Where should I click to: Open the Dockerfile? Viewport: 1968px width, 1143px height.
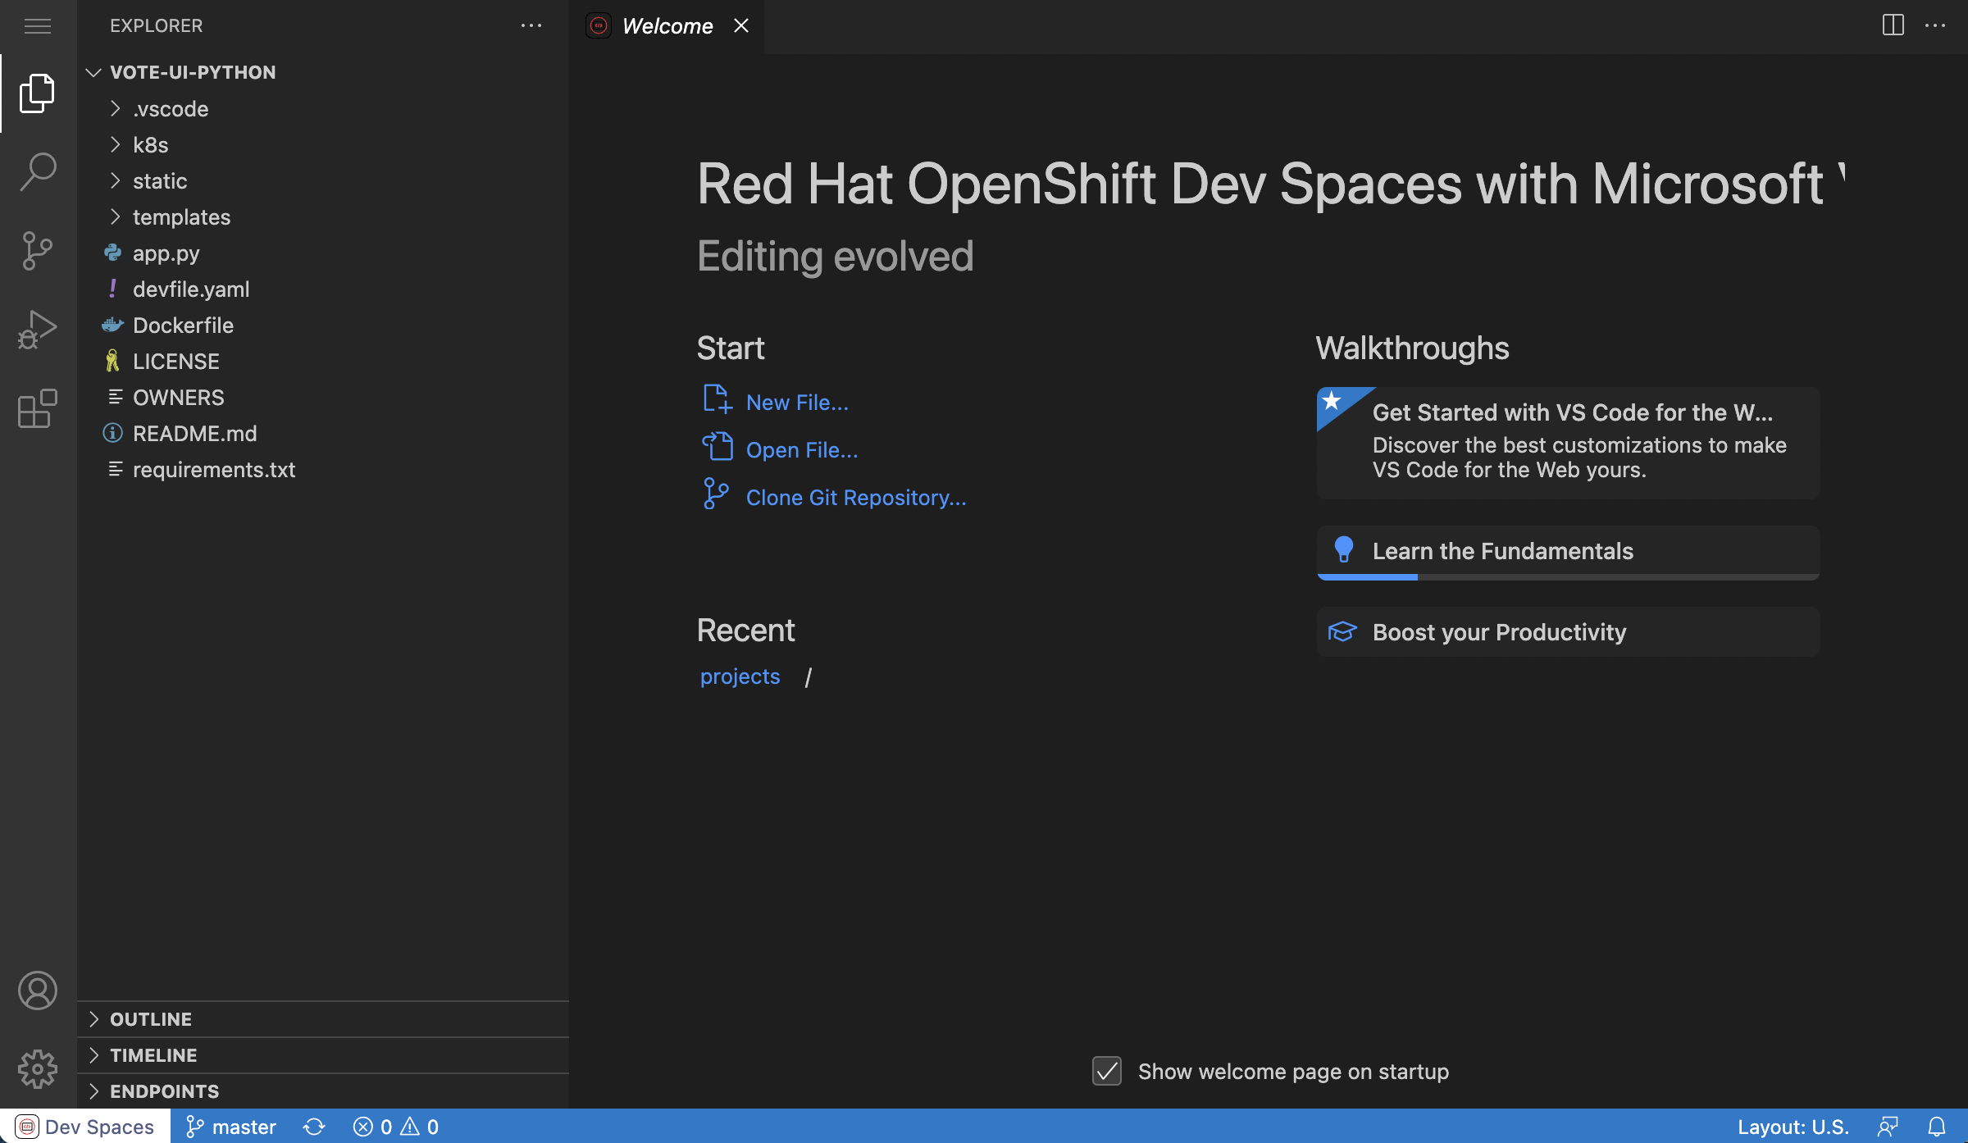click(323, 325)
